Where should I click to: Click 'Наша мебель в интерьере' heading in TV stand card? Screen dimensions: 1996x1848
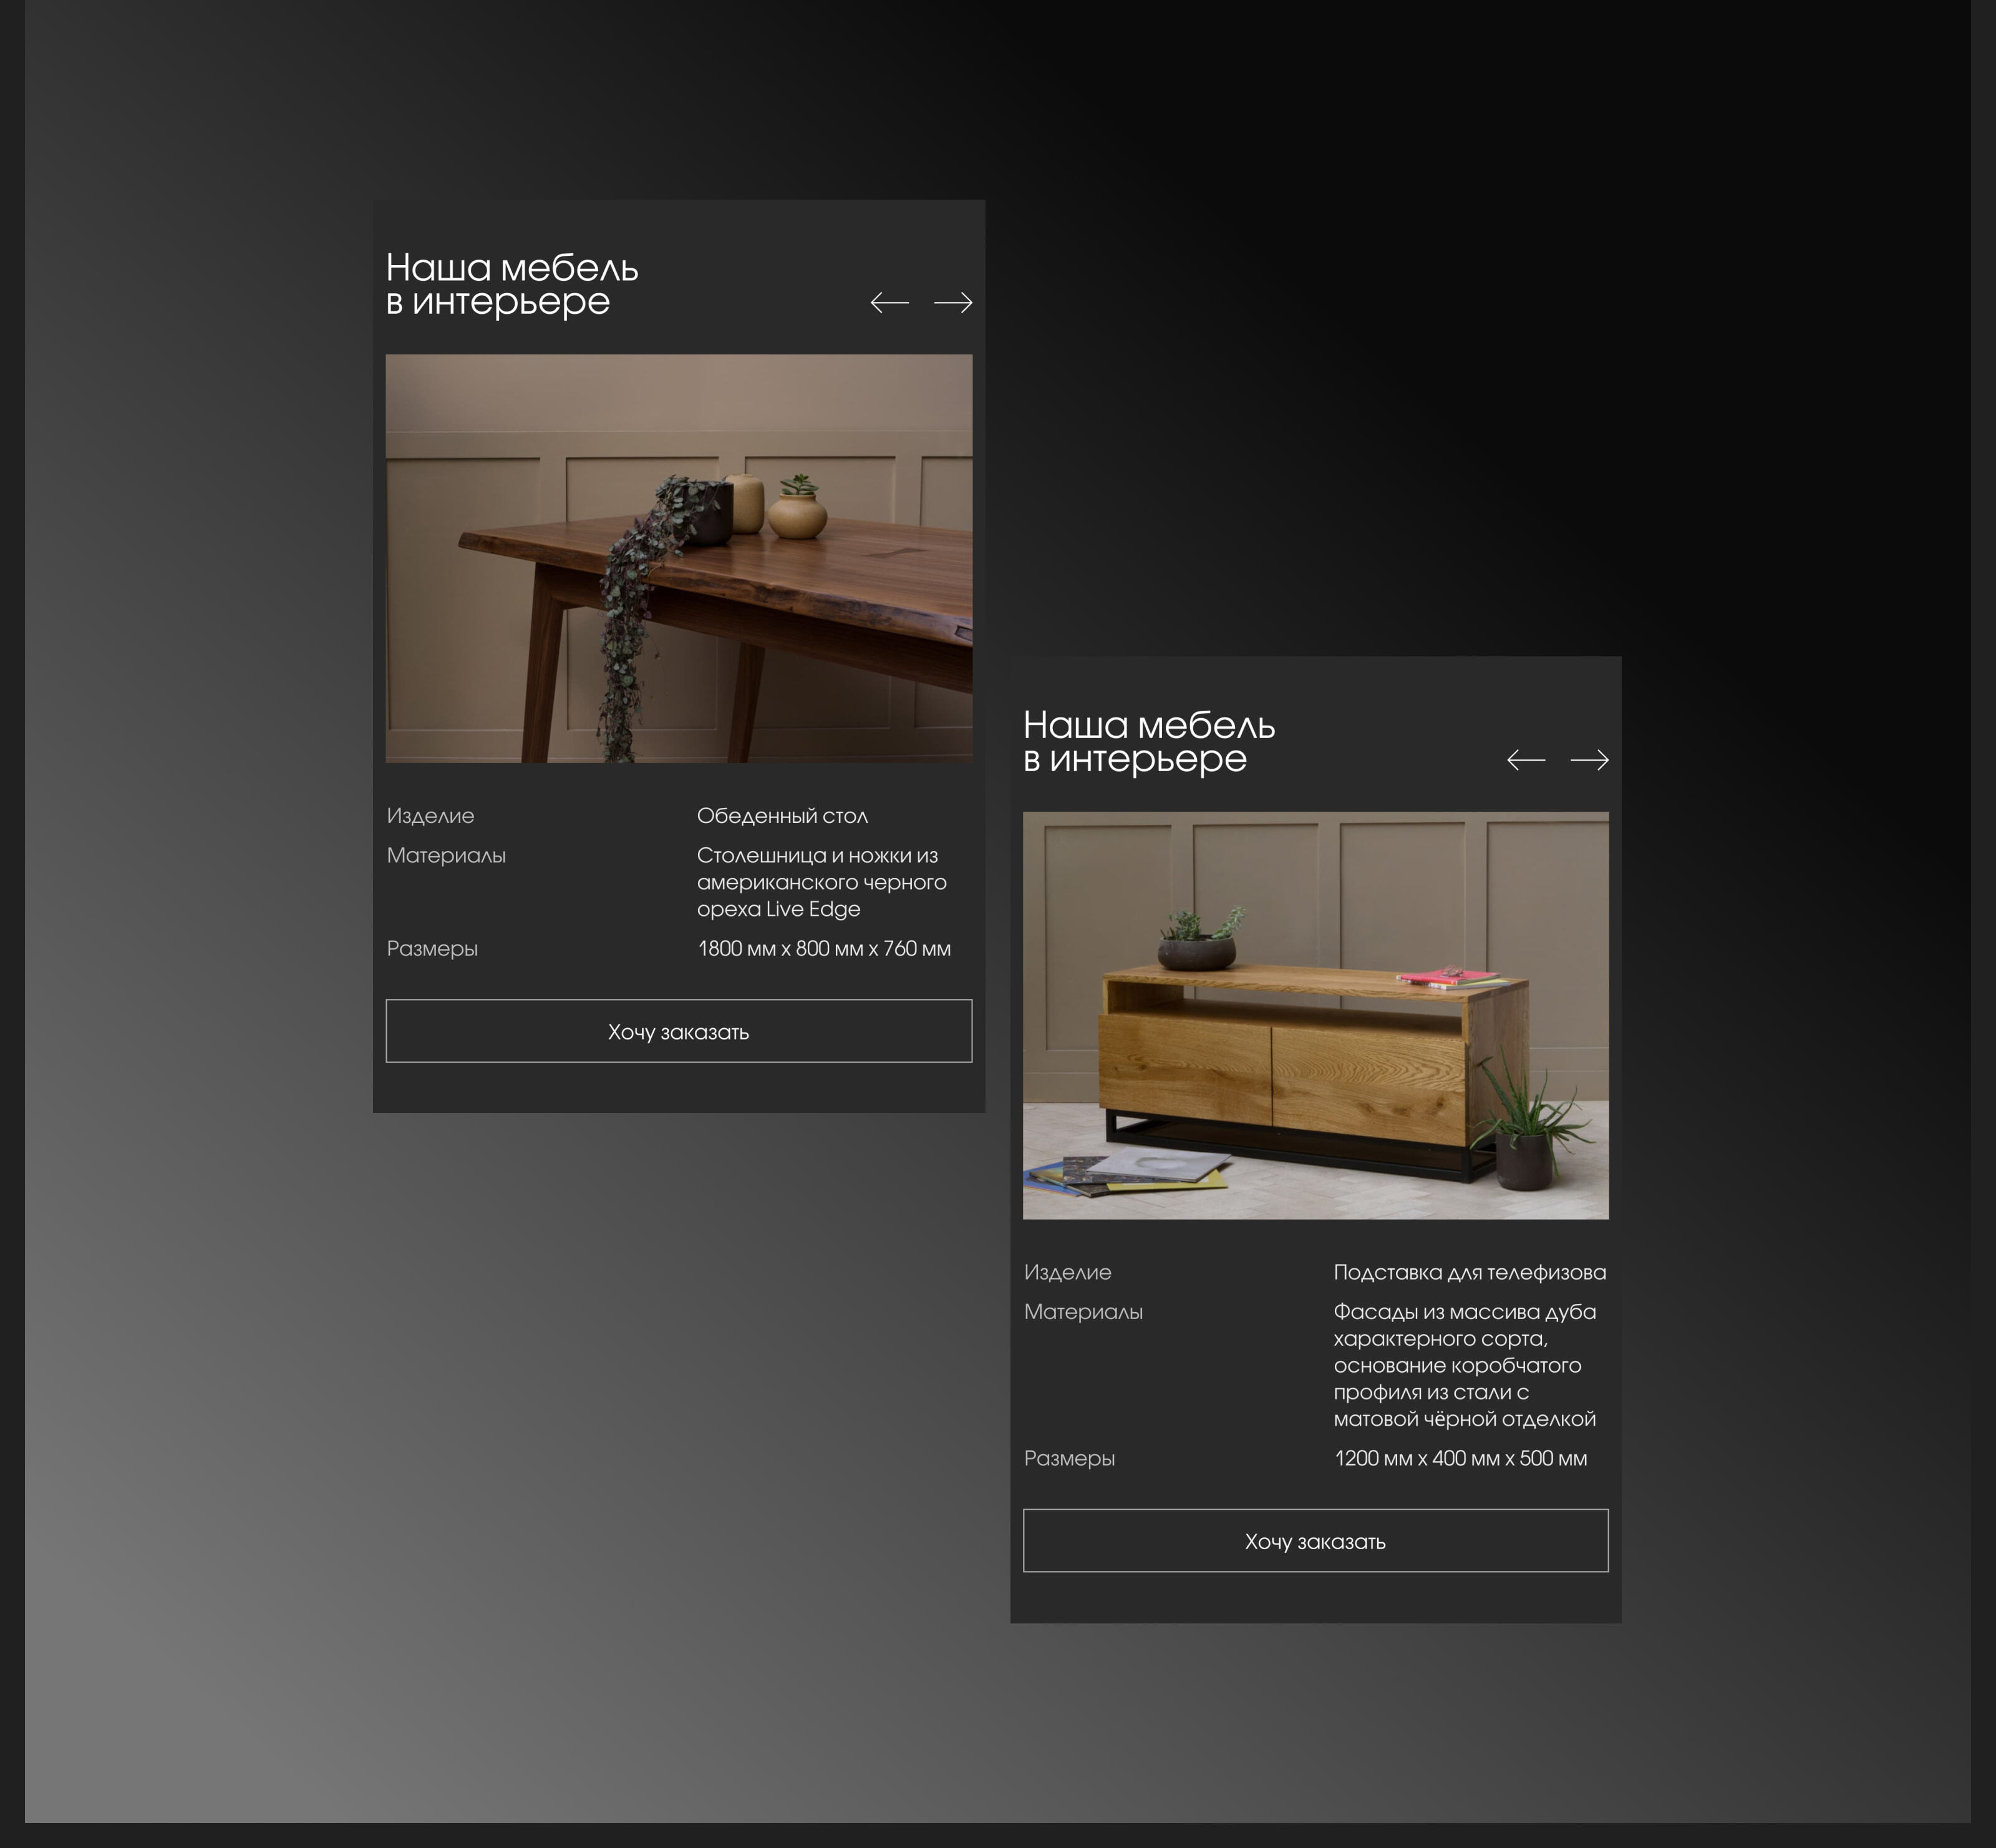(x=1148, y=741)
